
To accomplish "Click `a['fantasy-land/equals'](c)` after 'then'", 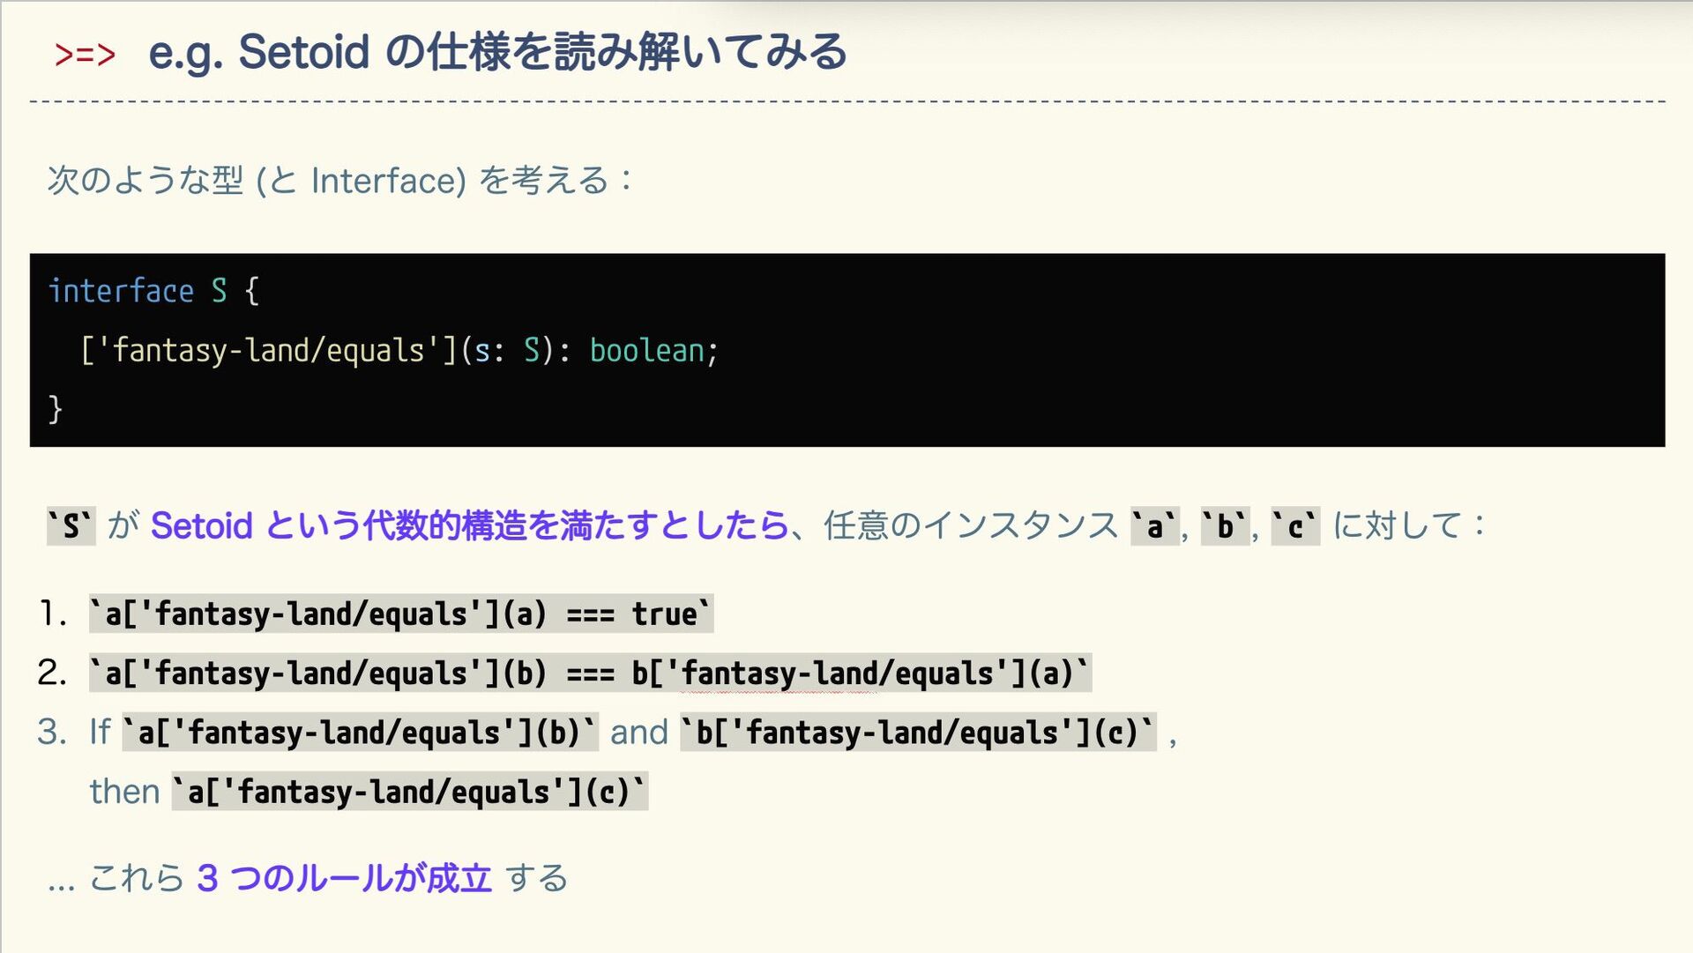I will (x=409, y=792).
